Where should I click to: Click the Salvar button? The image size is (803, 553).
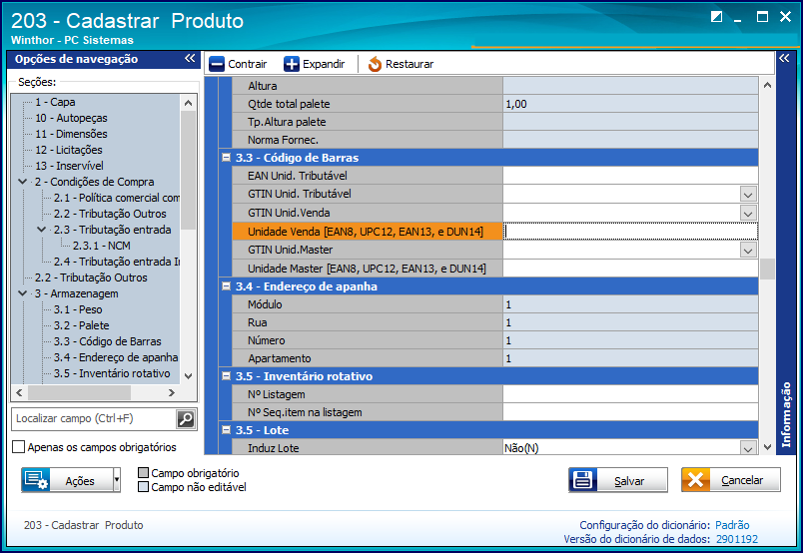point(618,480)
